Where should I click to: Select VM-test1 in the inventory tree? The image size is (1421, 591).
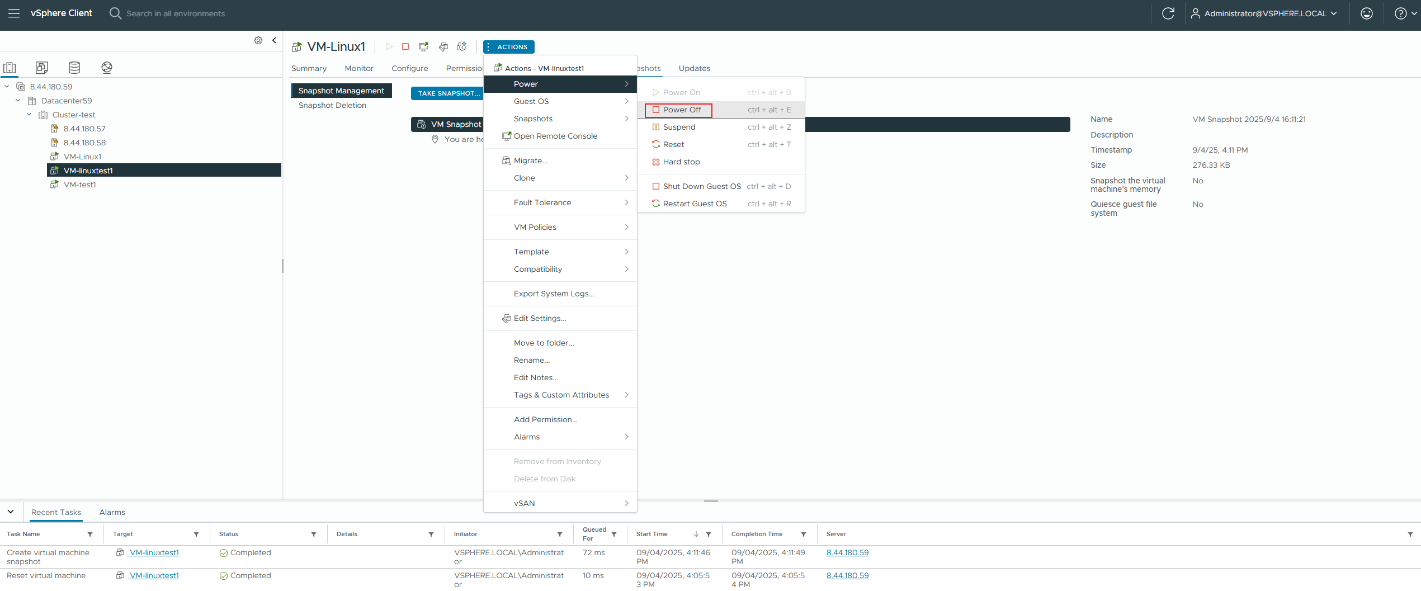click(x=79, y=185)
